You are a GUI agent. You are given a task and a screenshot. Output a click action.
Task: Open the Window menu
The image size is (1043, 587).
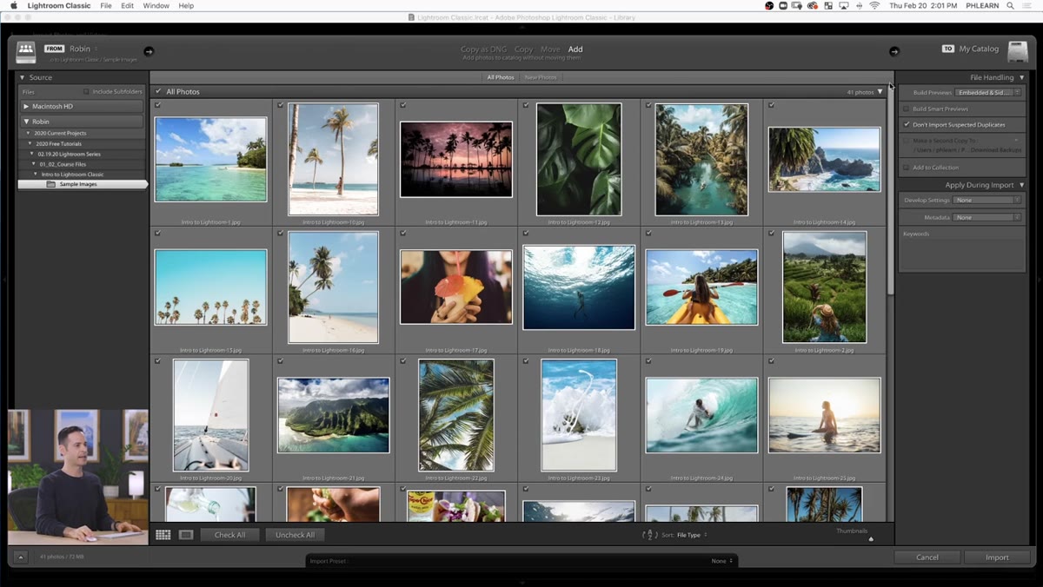click(x=156, y=6)
